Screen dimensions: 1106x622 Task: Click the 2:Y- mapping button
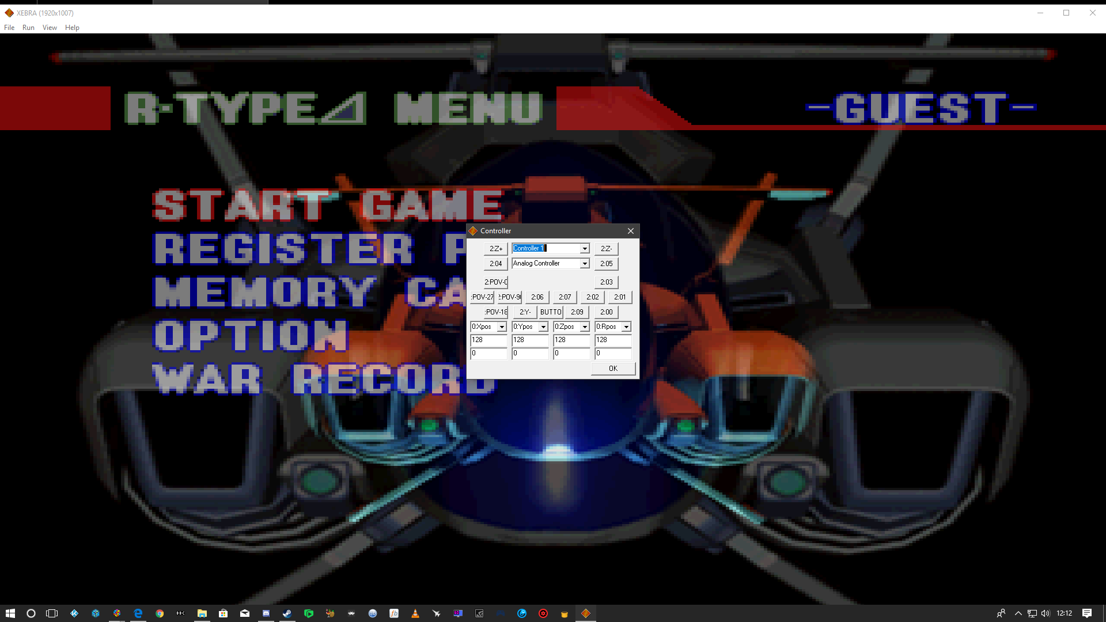(x=525, y=312)
